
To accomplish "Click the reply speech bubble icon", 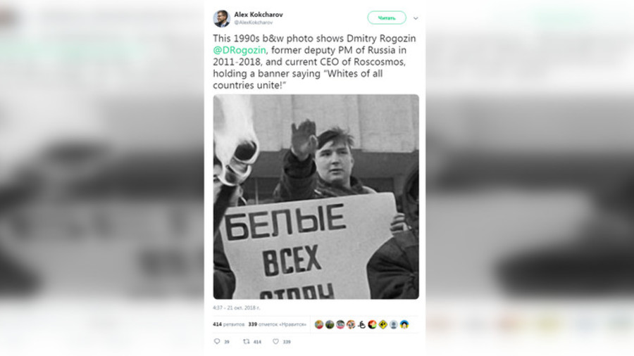I will coord(217,341).
